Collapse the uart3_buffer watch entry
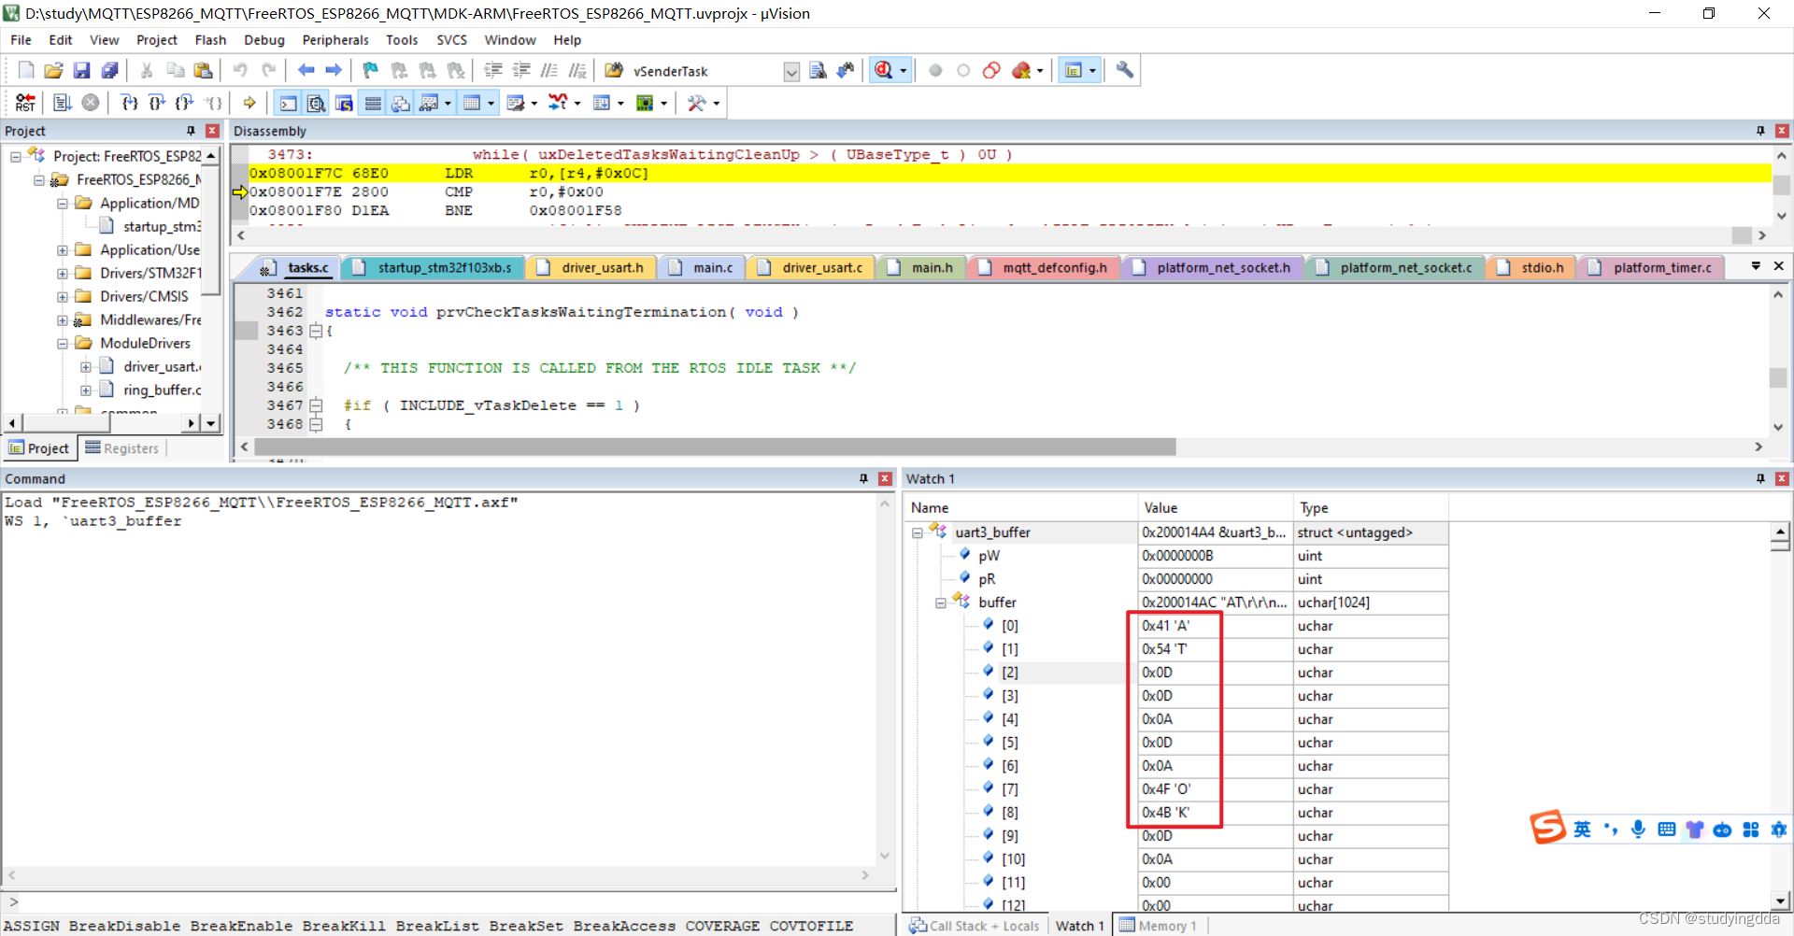1794x936 pixels. (x=918, y=532)
